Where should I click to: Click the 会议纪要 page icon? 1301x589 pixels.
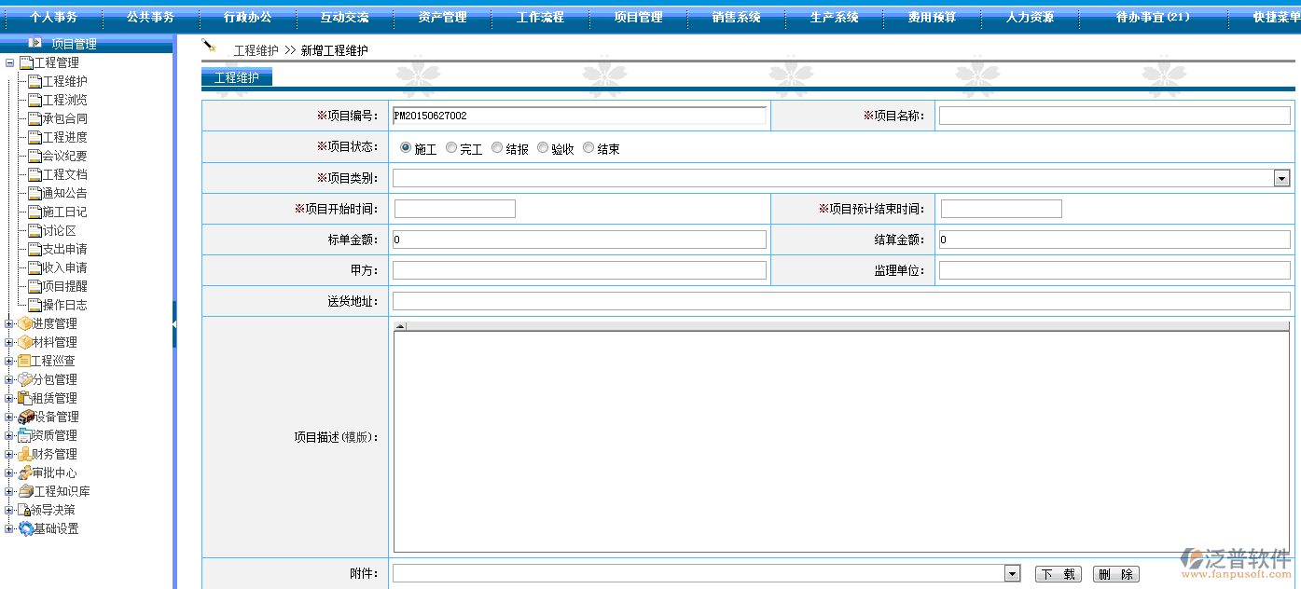coord(35,156)
